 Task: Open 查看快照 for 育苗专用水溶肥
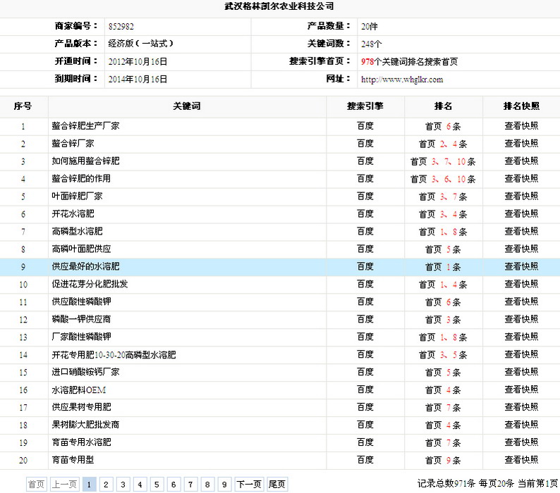coord(521,442)
